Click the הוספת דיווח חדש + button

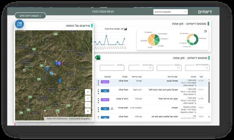coord(30,15)
